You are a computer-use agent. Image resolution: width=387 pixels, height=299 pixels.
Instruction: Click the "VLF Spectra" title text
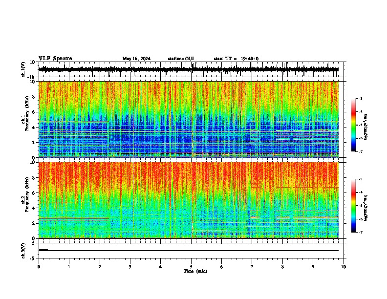coord(55,59)
